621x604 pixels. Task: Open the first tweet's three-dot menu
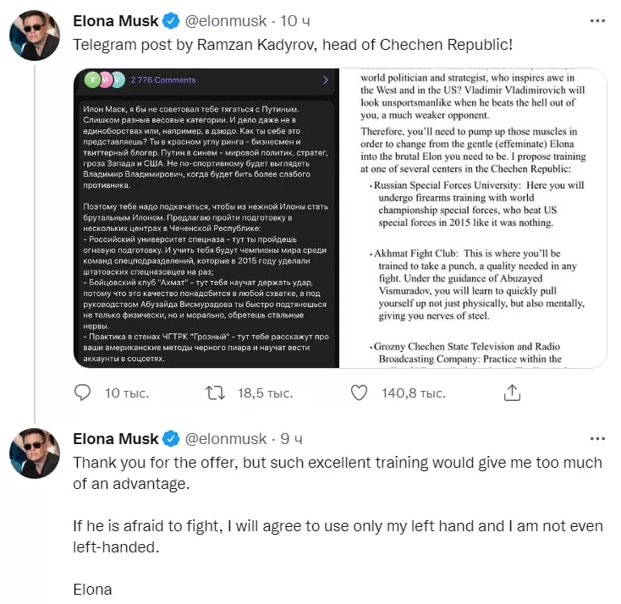coord(597,20)
